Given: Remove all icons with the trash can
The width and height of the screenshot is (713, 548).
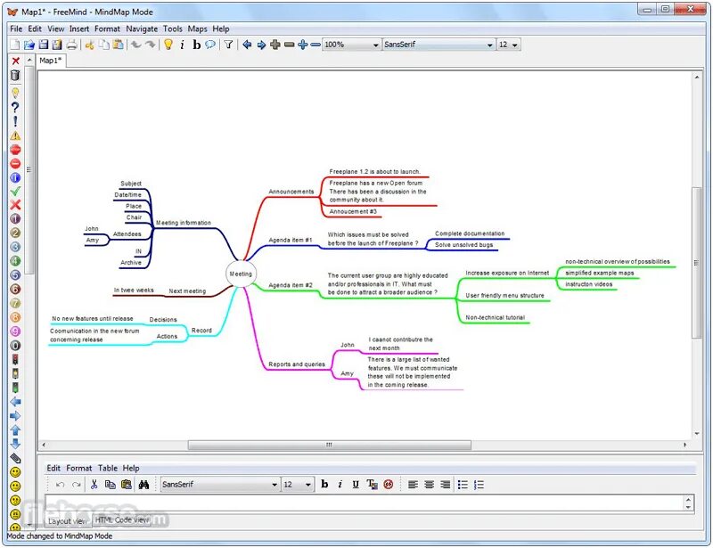Looking at the screenshot, I should tap(15, 76).
